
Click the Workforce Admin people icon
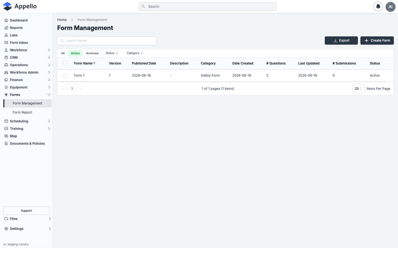pyautogui.click(x=6, y=72)
